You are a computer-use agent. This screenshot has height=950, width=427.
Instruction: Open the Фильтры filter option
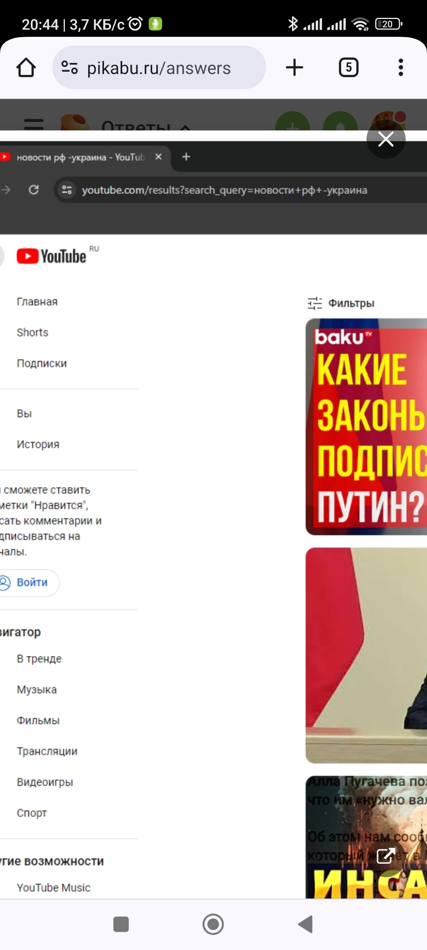(341, 303)
